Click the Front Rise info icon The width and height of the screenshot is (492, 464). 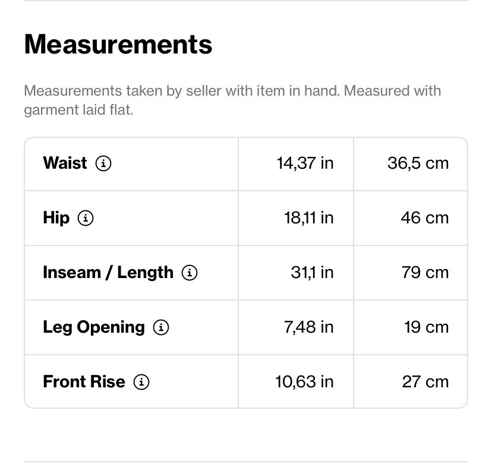click(x=141, y=382)
